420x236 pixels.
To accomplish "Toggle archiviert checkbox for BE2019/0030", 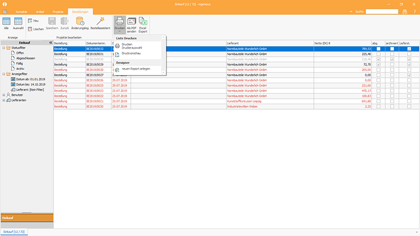I will pos(392,59).
